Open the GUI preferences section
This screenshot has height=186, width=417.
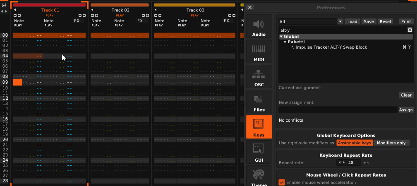(x=259, y=152)
